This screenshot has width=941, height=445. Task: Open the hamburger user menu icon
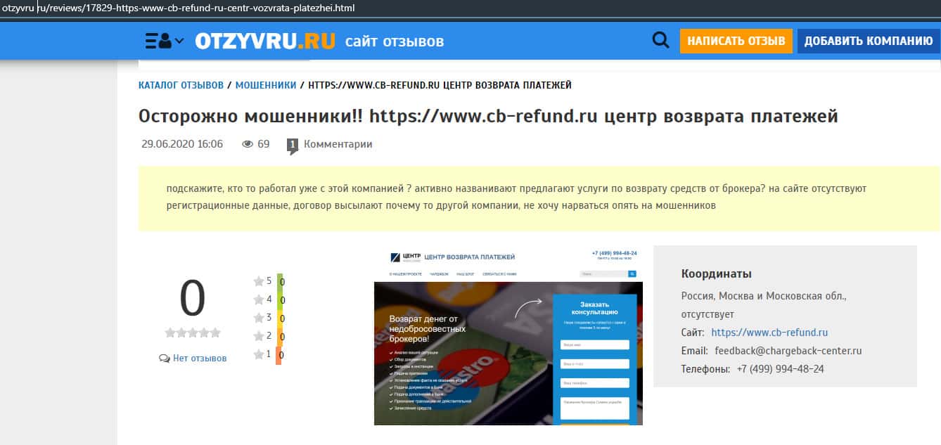click(x=158, y=41)
